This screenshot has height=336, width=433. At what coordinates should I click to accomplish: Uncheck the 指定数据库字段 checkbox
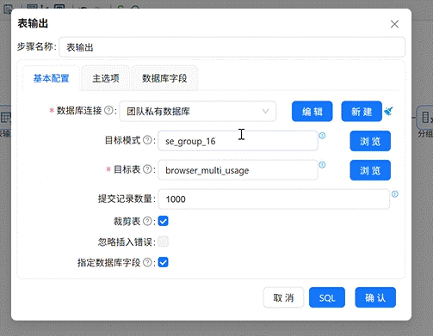(164, 262)
